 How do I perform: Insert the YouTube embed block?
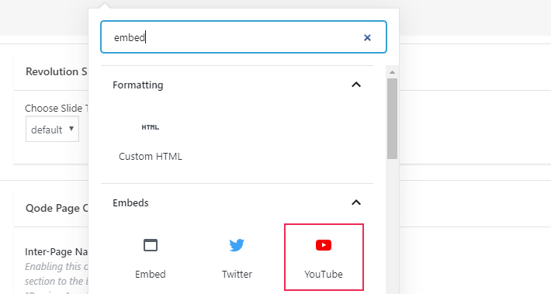(x=324, y=257)
